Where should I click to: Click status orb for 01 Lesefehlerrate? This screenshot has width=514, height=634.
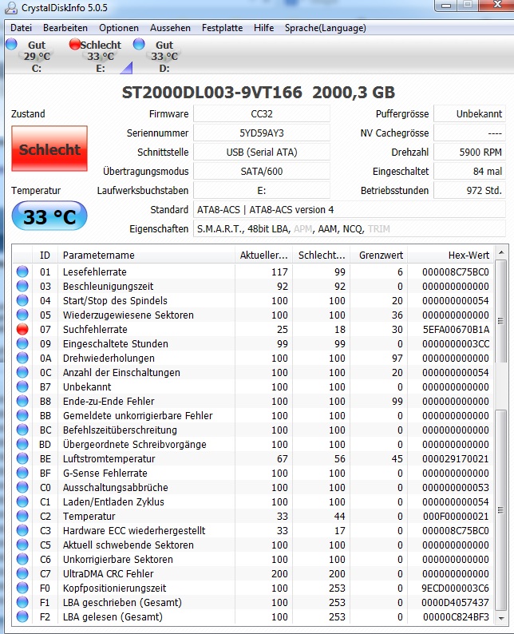pos(22,271)
